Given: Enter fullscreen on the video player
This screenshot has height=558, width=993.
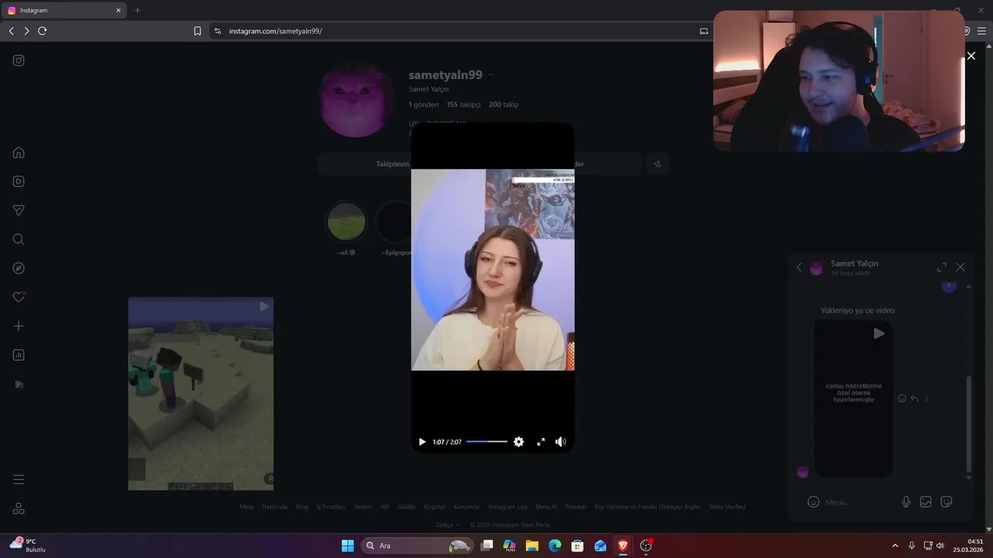Looking at the screenshot, I should click(541, 442).
